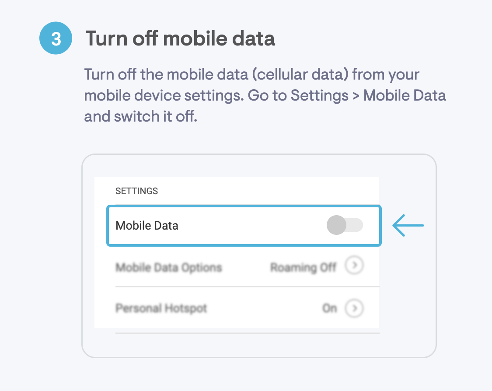Click the grey knob of the Mobile Data switch
This screenshot has height=391, width=492.
[x=336, y=226]
